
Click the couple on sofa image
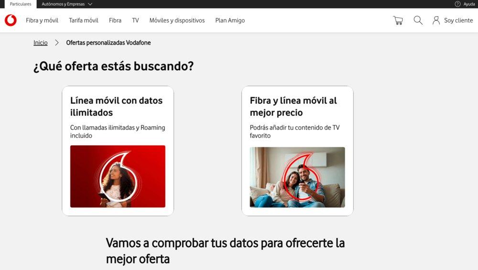point(297,177)
